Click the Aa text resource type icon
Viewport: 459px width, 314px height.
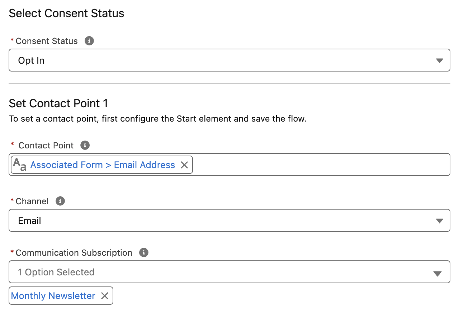(20, 165)
